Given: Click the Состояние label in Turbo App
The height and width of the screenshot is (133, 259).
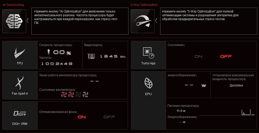Looking at the screenshot, I should click(x=176, y=45).
